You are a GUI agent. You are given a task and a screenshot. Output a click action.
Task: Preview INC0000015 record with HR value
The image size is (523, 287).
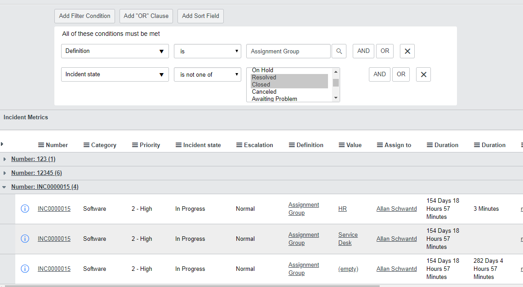pyautogui.click(x=25, y=209)
